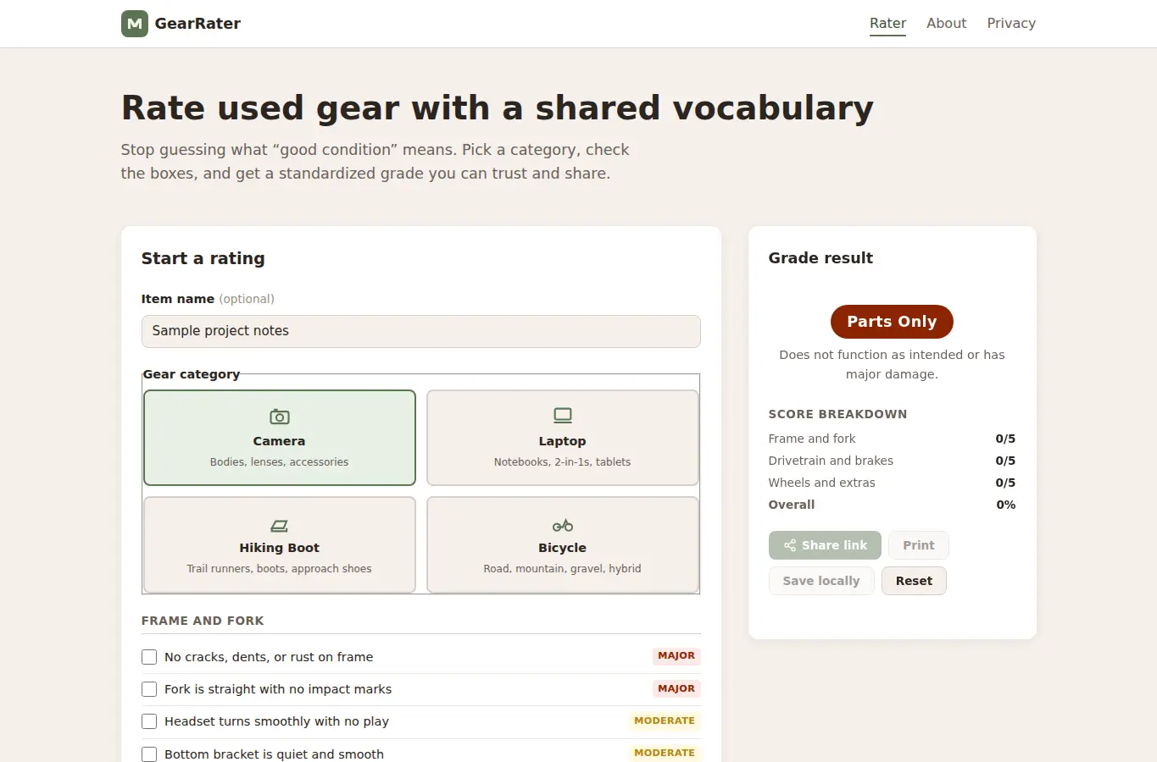This screenshot has height=762, width=1157.
Task: Select the Camera gear category
Action: [x=280, y=438]
